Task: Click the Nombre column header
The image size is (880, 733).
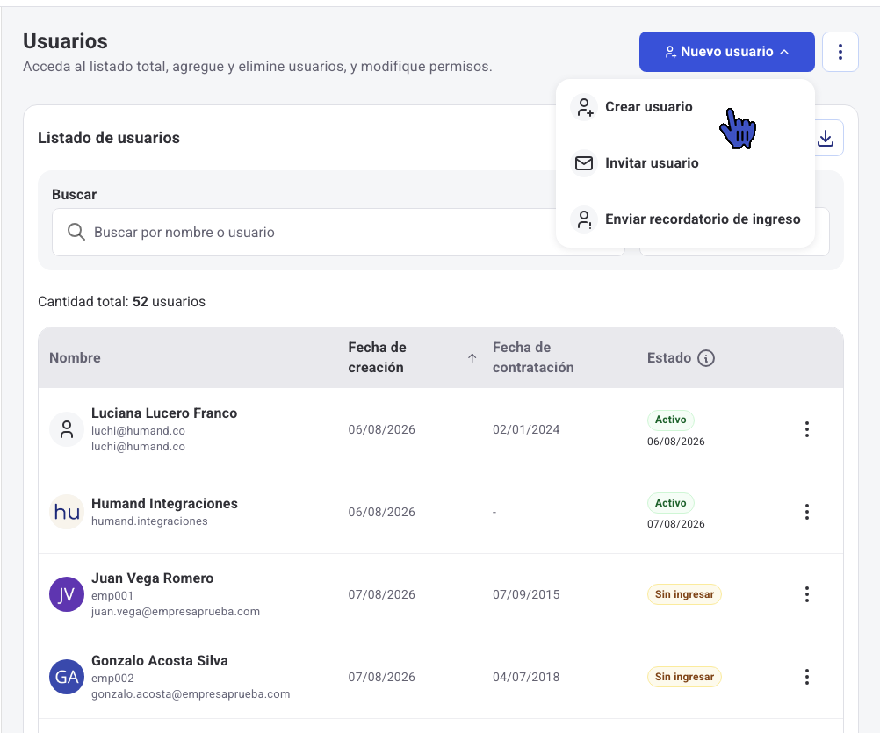Action: click(76, 358)
